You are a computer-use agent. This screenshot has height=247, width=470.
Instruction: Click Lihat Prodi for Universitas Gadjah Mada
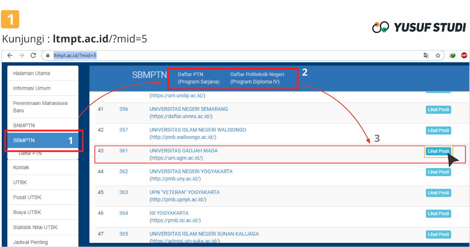(438, 151)
